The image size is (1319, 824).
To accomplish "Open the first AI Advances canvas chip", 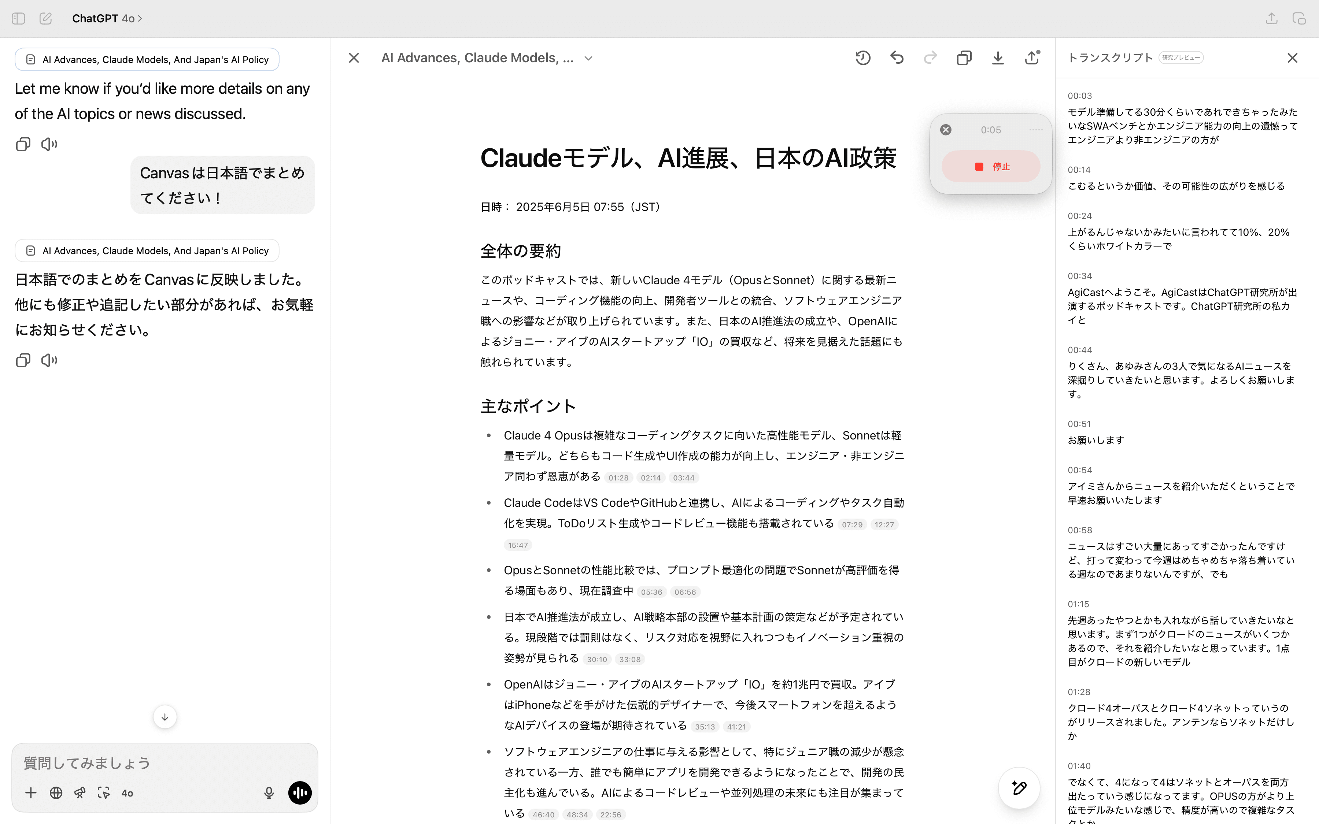I will 147,59.
